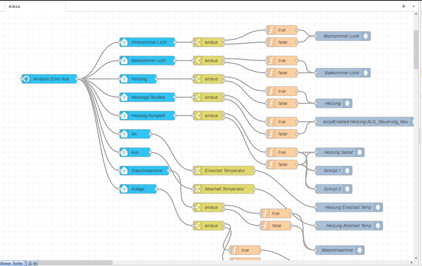Viewport: 422px width, 266px height.
Task: Click the scroll right arrow
Action: [x=411, y=262]
